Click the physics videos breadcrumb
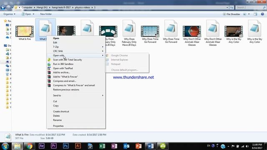Screen dimensions: 267x150 tap(83, 7)
